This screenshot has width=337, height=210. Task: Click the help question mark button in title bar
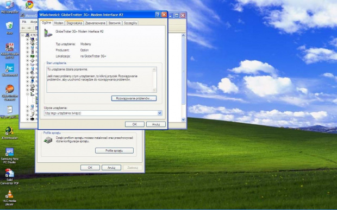pos(158,14)
